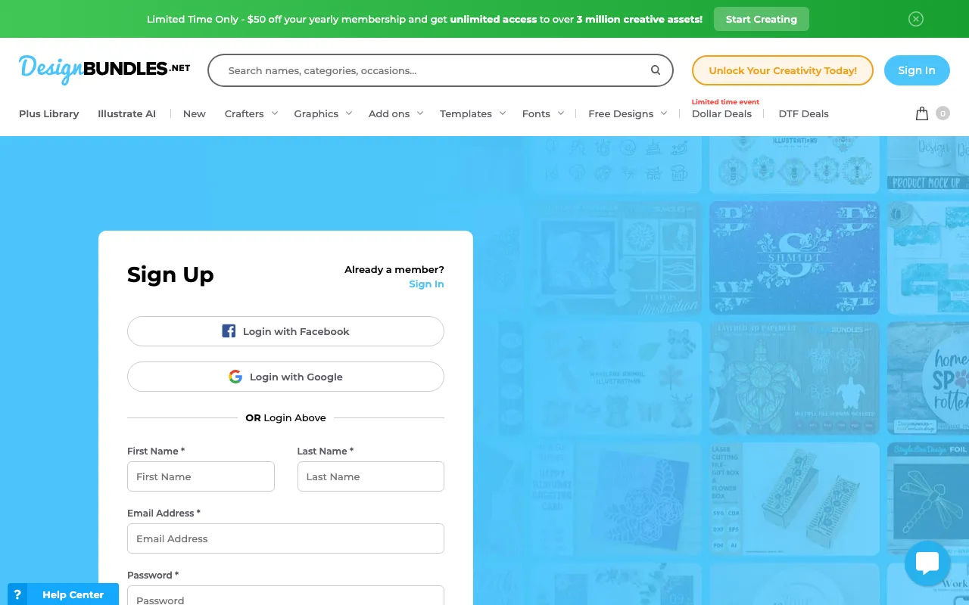This screenshot has height=605, width=969.
Task: Open the live chat bubble
Action: (x=927, y=563)
